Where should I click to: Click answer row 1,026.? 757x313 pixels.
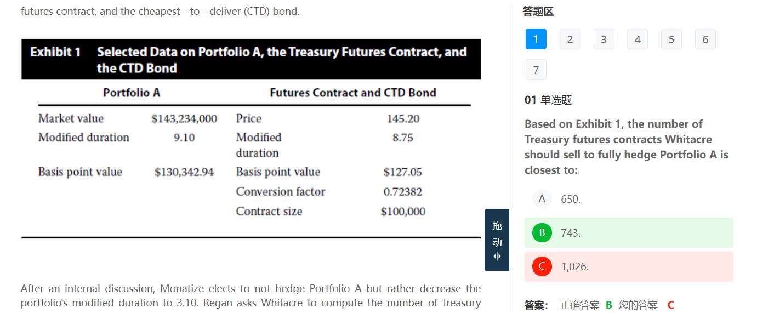click(629, 267)
